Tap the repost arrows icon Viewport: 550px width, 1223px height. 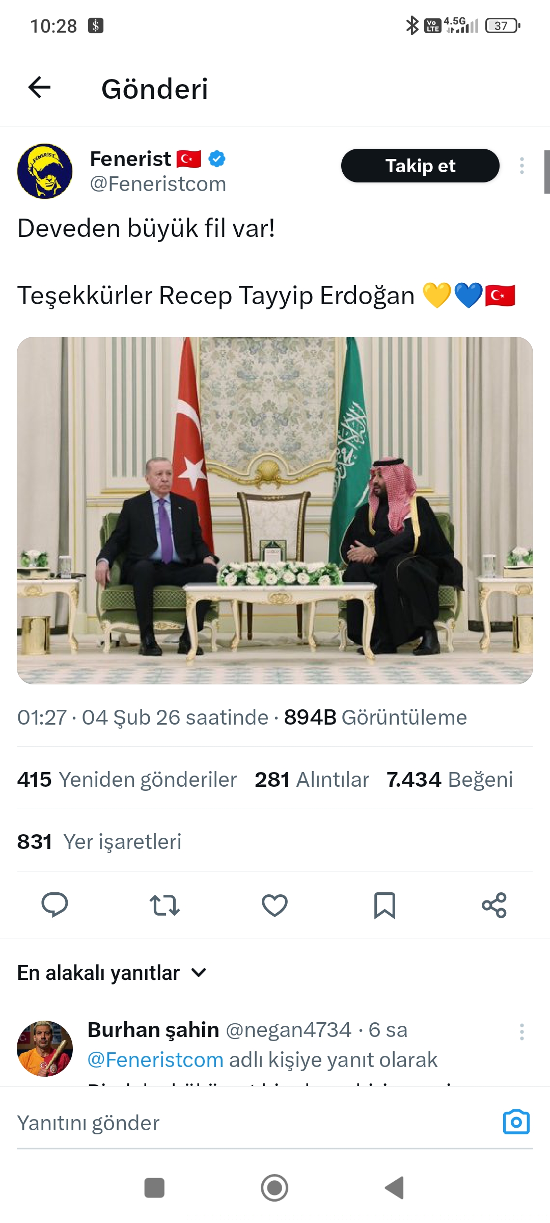164,905
